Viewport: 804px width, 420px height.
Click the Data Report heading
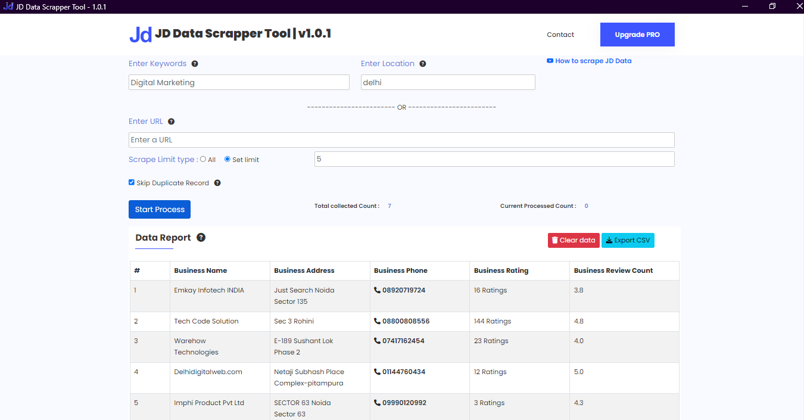click(163, 238)
